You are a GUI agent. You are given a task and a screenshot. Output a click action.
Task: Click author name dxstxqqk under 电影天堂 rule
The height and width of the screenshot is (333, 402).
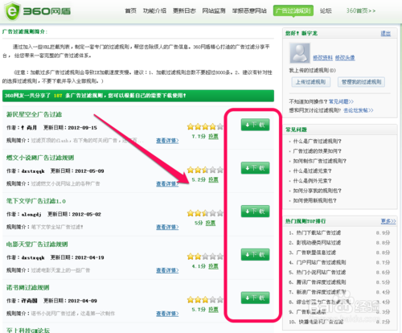33,257
